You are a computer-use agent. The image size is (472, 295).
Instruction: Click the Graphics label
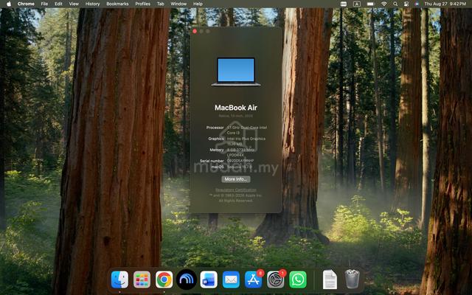tap(216, 139)
